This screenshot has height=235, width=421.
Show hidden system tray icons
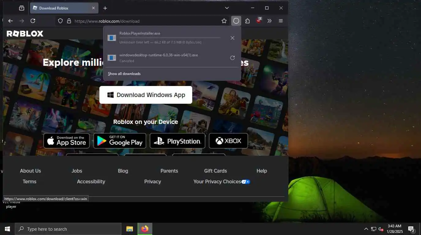point(366,229)
